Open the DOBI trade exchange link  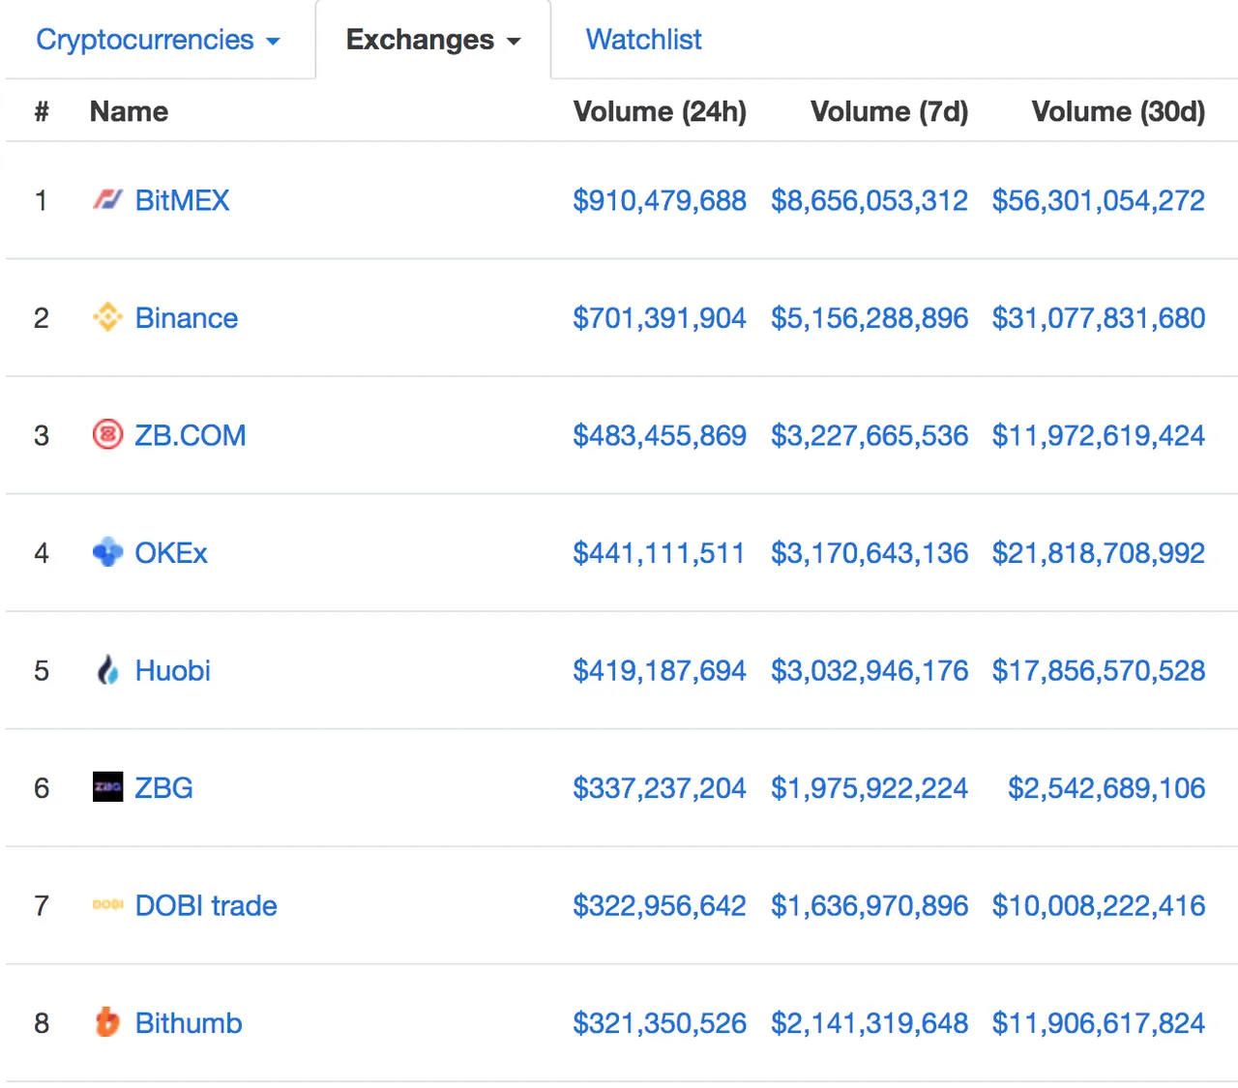coord(206,905)
